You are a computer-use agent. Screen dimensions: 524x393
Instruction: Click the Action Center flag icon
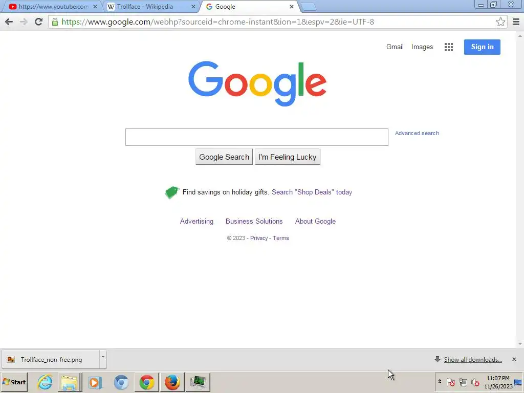(451, 382)
